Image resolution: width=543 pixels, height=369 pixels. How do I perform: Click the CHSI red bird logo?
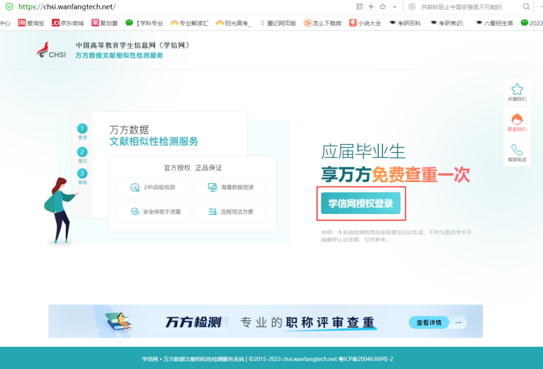[51, 50]
